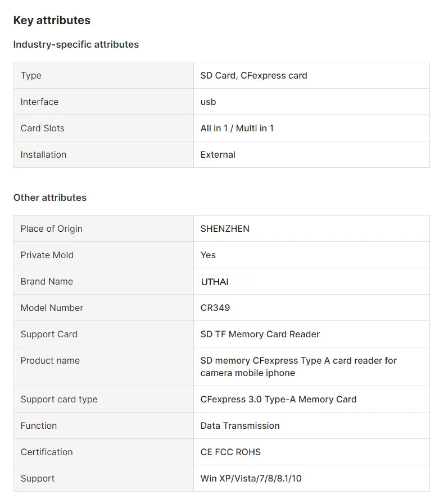Image resolution: width=444 pixels, height=495 pixels.
Task: Select the Type row label
Action: 31,75
